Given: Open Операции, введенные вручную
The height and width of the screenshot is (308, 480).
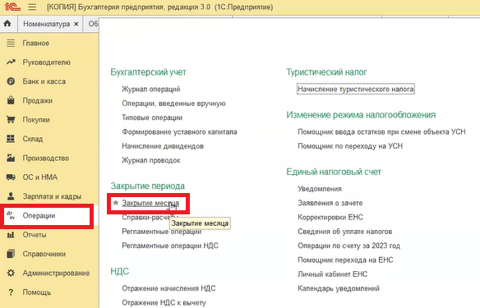Looking at the screenshot, I should pyautogui.click(x=173, y=103).
